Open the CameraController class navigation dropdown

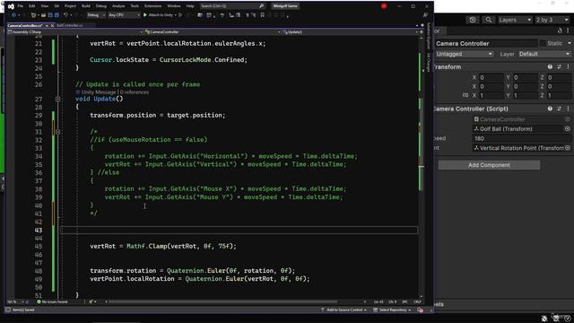click(x=213, y=32)
